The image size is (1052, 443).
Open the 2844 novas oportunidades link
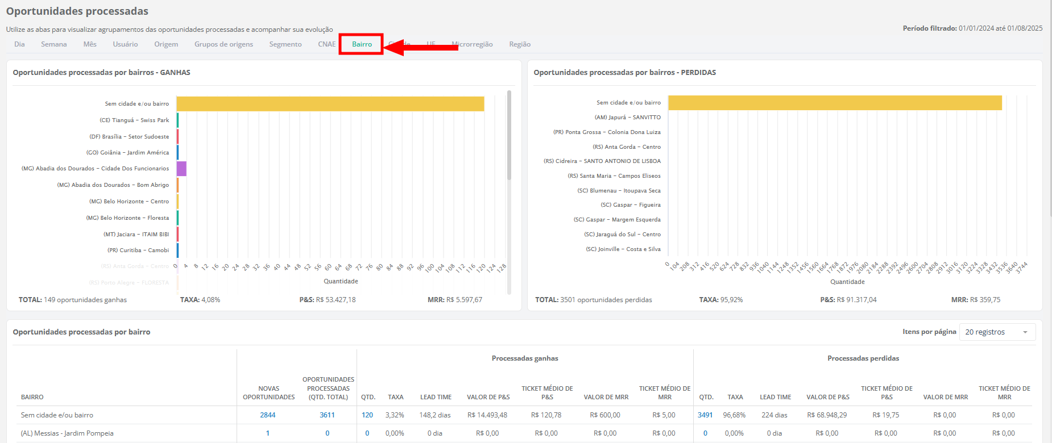(268, 415)
